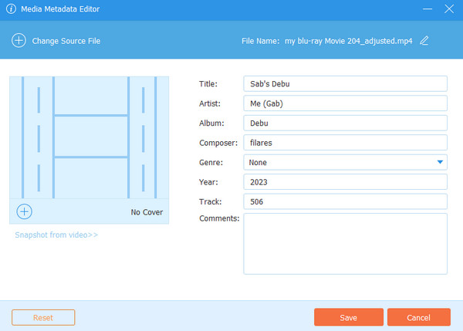
Task: Save the metadata changes
Action: pos(349,317)
